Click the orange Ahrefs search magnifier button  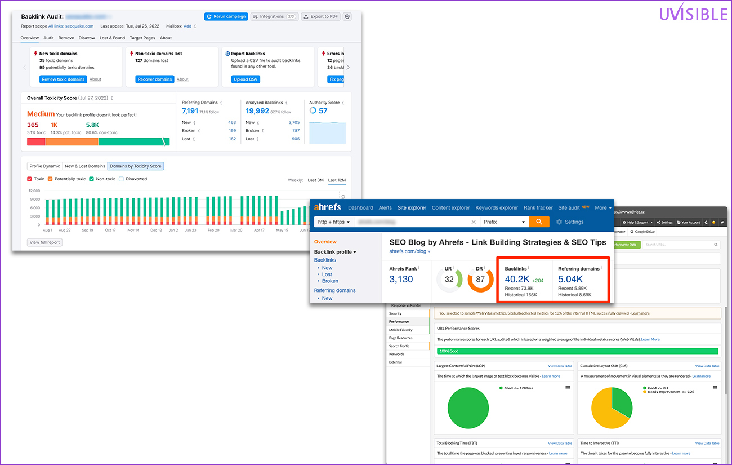[539, 222]
